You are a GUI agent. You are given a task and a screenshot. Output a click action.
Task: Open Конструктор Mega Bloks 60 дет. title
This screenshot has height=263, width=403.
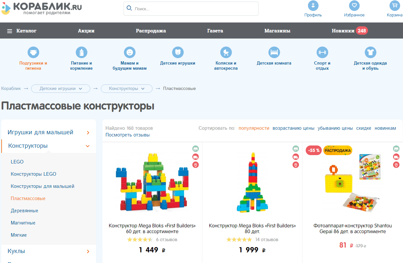click(x=152, y=229)
